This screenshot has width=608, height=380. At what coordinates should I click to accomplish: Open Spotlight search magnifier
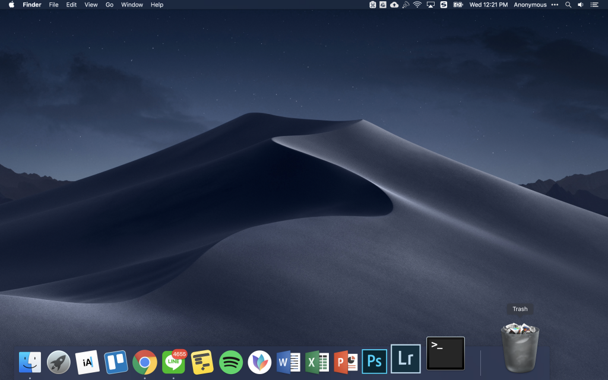click(568, 5)
